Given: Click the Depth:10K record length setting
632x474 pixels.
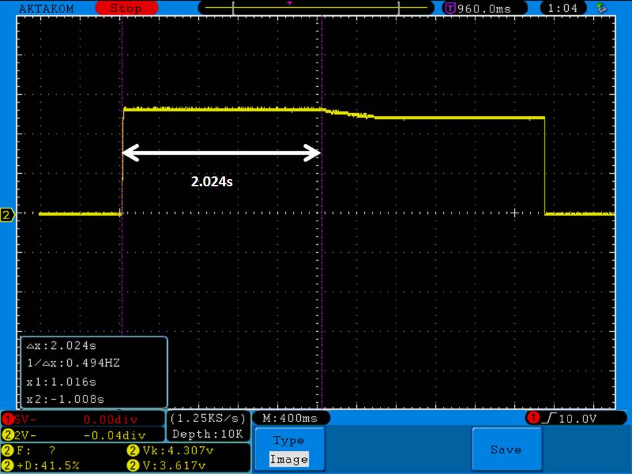Looking at the screenshot, I should 207,434.
